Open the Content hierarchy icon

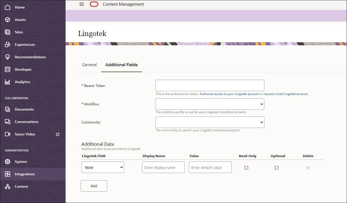[8, 186]
